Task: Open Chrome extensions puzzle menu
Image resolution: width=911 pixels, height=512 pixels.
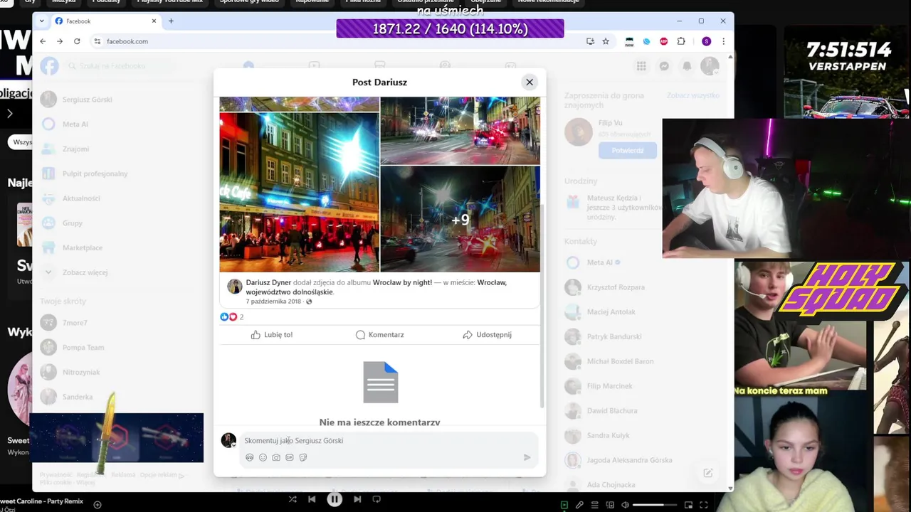Action: coord(681,41)
